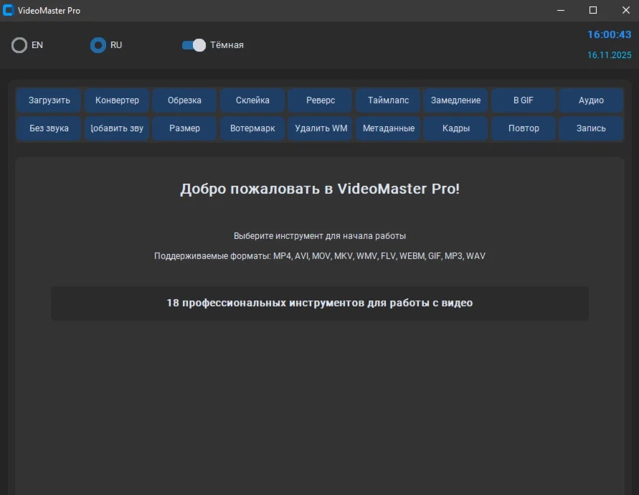639x495 pixels.
Task: Select the Вотермарк tool
Action: (x=252, y=128)
